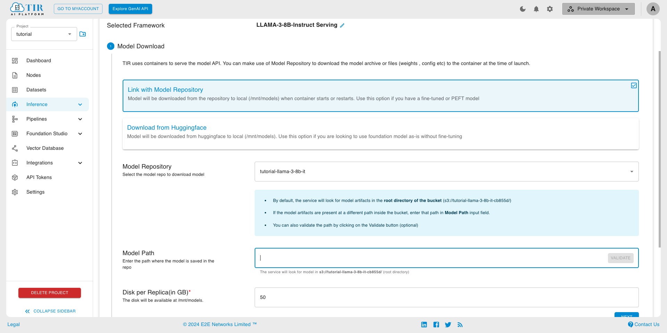Expand the Integrations menu chevron
Image resolution: width=667 pixels, height=333 pixels.
[x=80, y=163]
